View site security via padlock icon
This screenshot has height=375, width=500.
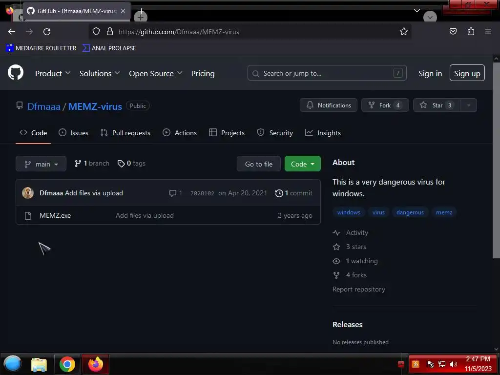(110, 31)
